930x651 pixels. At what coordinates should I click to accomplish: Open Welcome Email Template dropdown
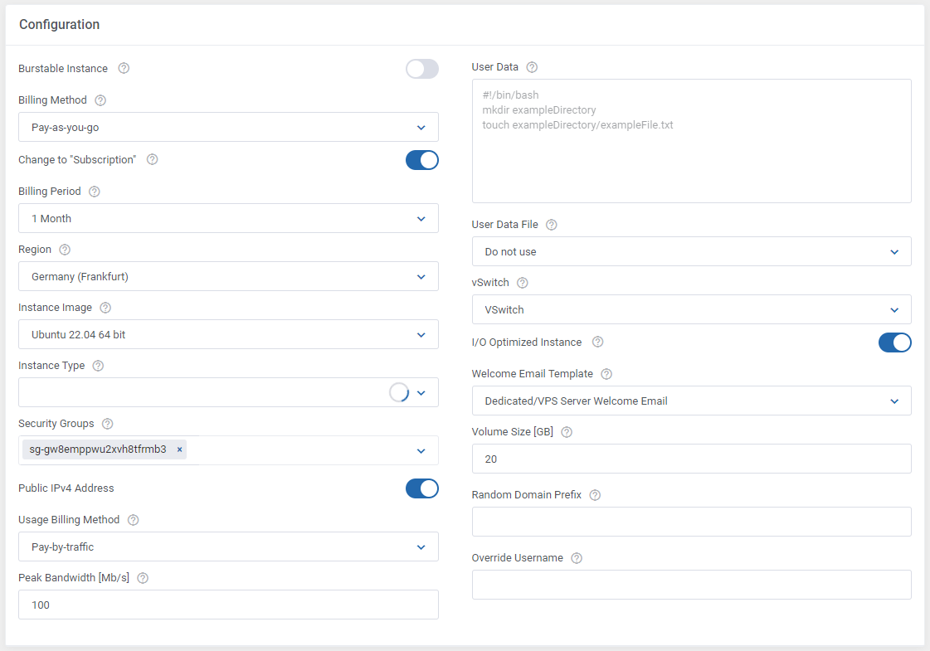point(692,401)
